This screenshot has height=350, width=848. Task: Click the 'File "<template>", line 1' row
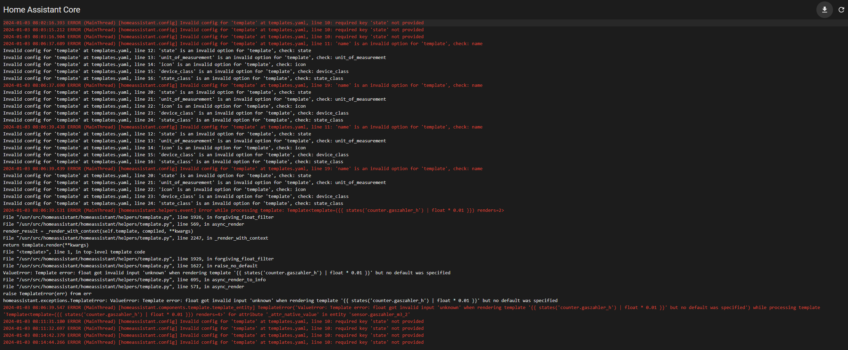coord(74,252)
